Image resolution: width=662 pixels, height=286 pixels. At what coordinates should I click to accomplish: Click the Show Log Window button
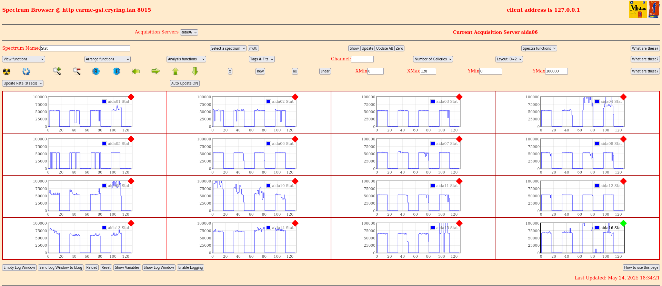[x=159, y=268]
